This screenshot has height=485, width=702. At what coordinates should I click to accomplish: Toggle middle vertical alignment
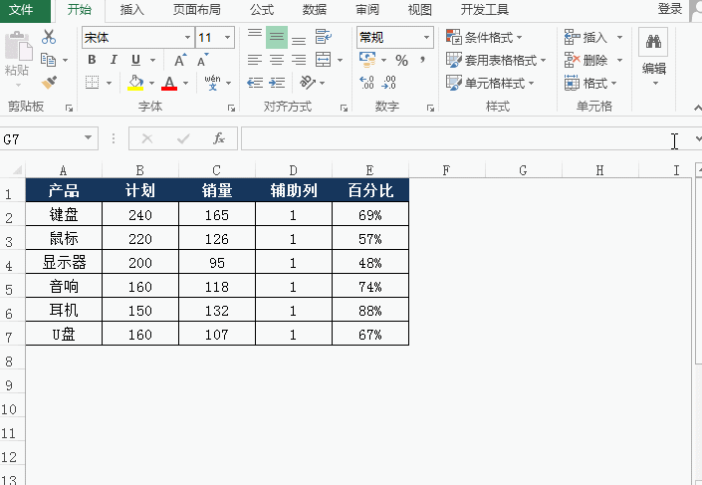point(277,37)
